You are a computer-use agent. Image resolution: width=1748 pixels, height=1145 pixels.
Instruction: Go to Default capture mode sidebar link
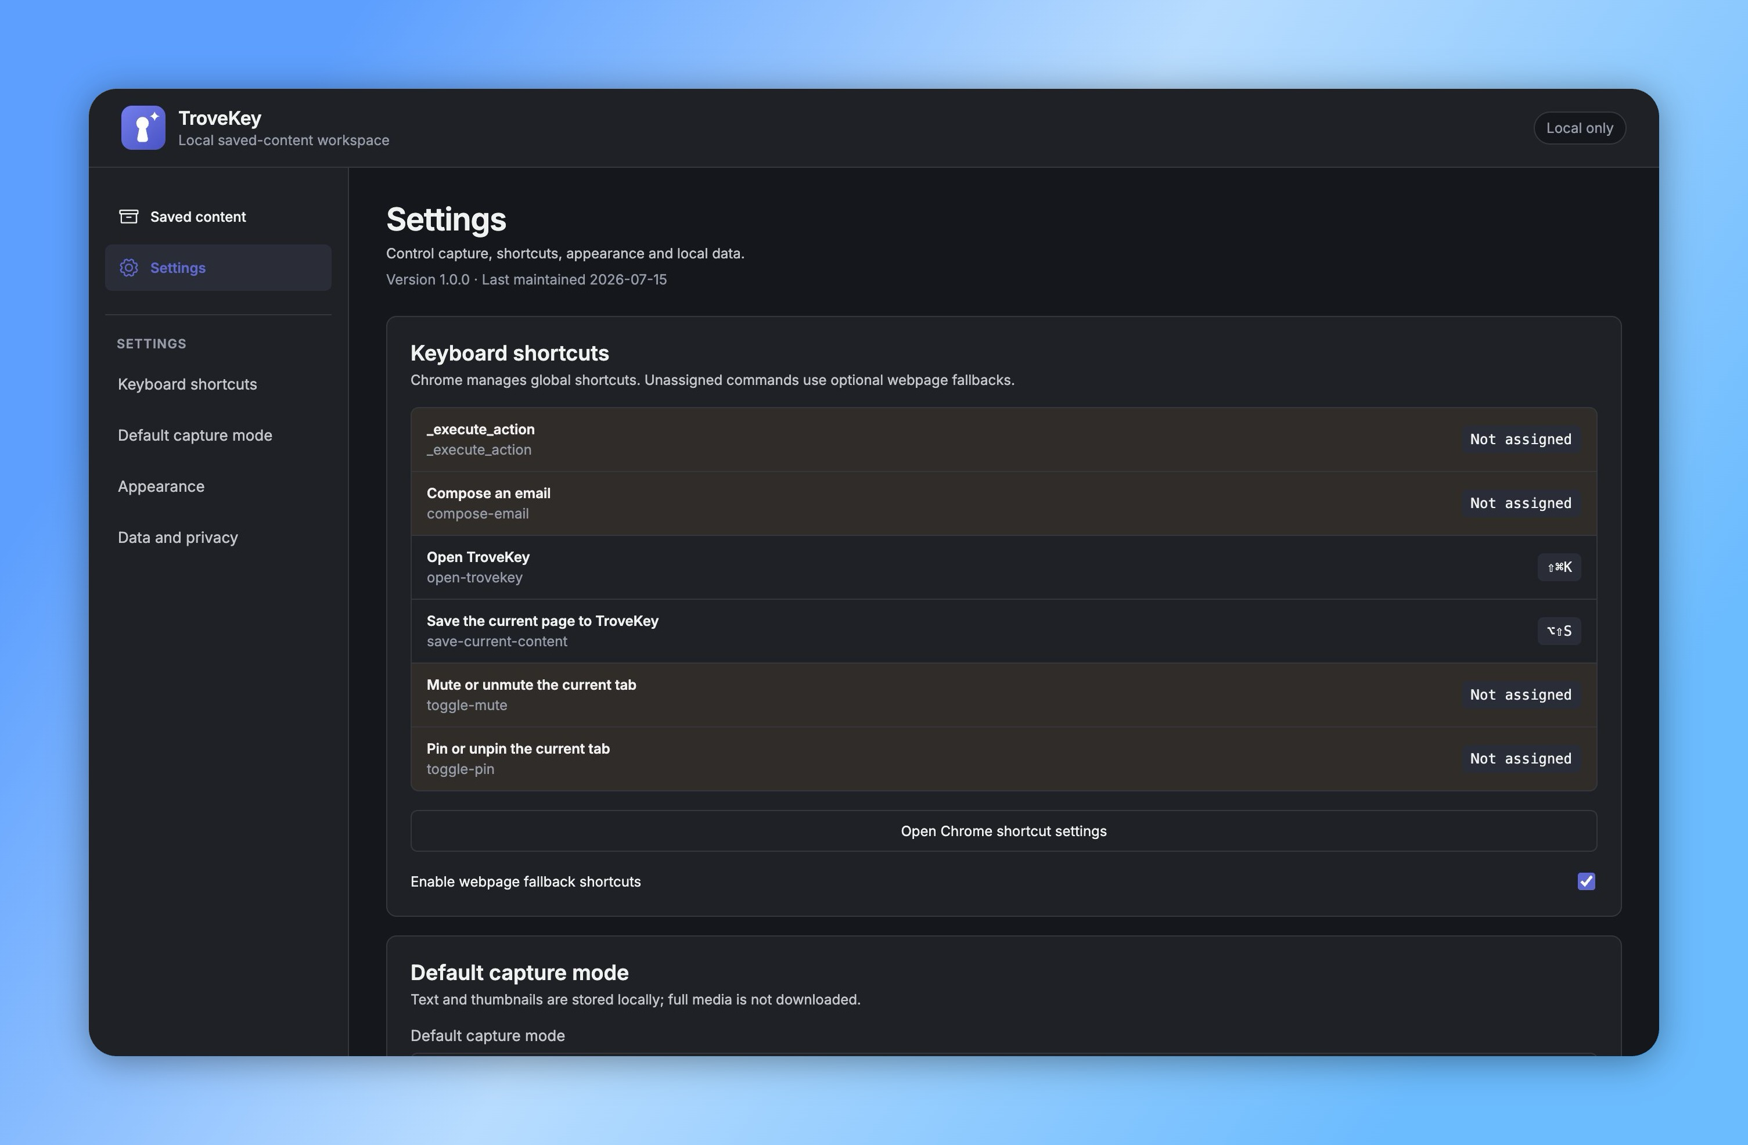[x=195, y=435]
